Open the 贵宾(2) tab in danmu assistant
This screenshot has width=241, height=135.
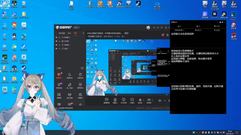click(x=198, y=30)
